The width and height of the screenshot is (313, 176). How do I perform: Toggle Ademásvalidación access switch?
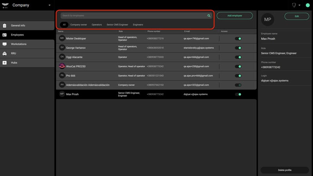[x=238, y=85]
